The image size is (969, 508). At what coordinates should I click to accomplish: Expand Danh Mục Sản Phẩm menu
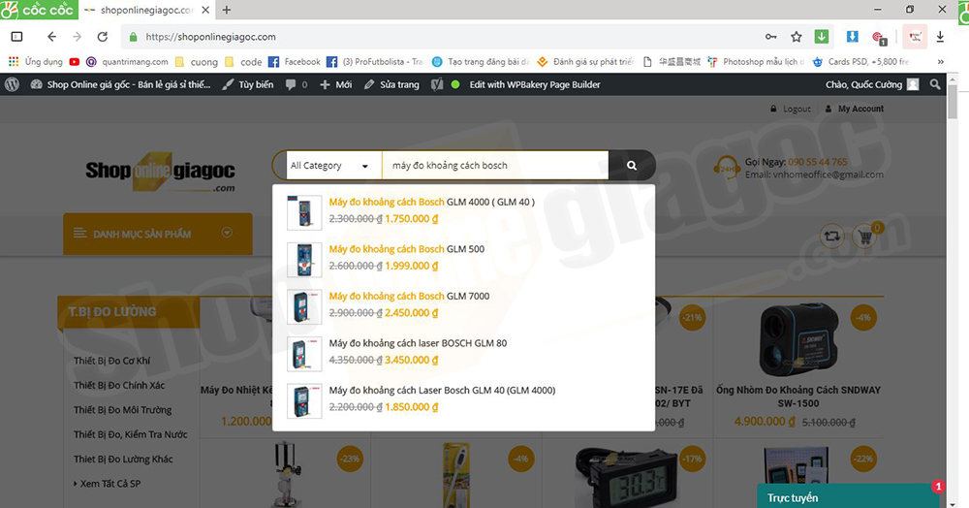point(153,234)
